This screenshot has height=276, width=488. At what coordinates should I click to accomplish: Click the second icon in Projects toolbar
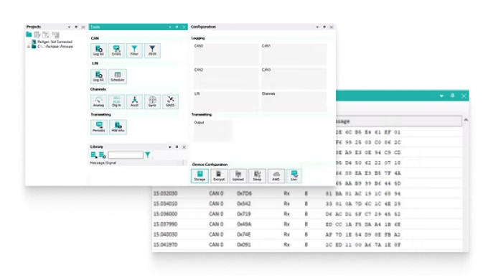point(37,34)
